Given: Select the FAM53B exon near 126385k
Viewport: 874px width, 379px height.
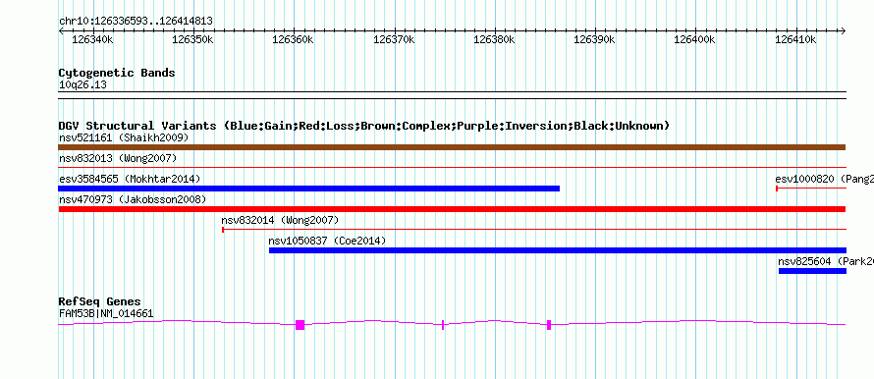Looking at the screenshot, I should 549,325.
